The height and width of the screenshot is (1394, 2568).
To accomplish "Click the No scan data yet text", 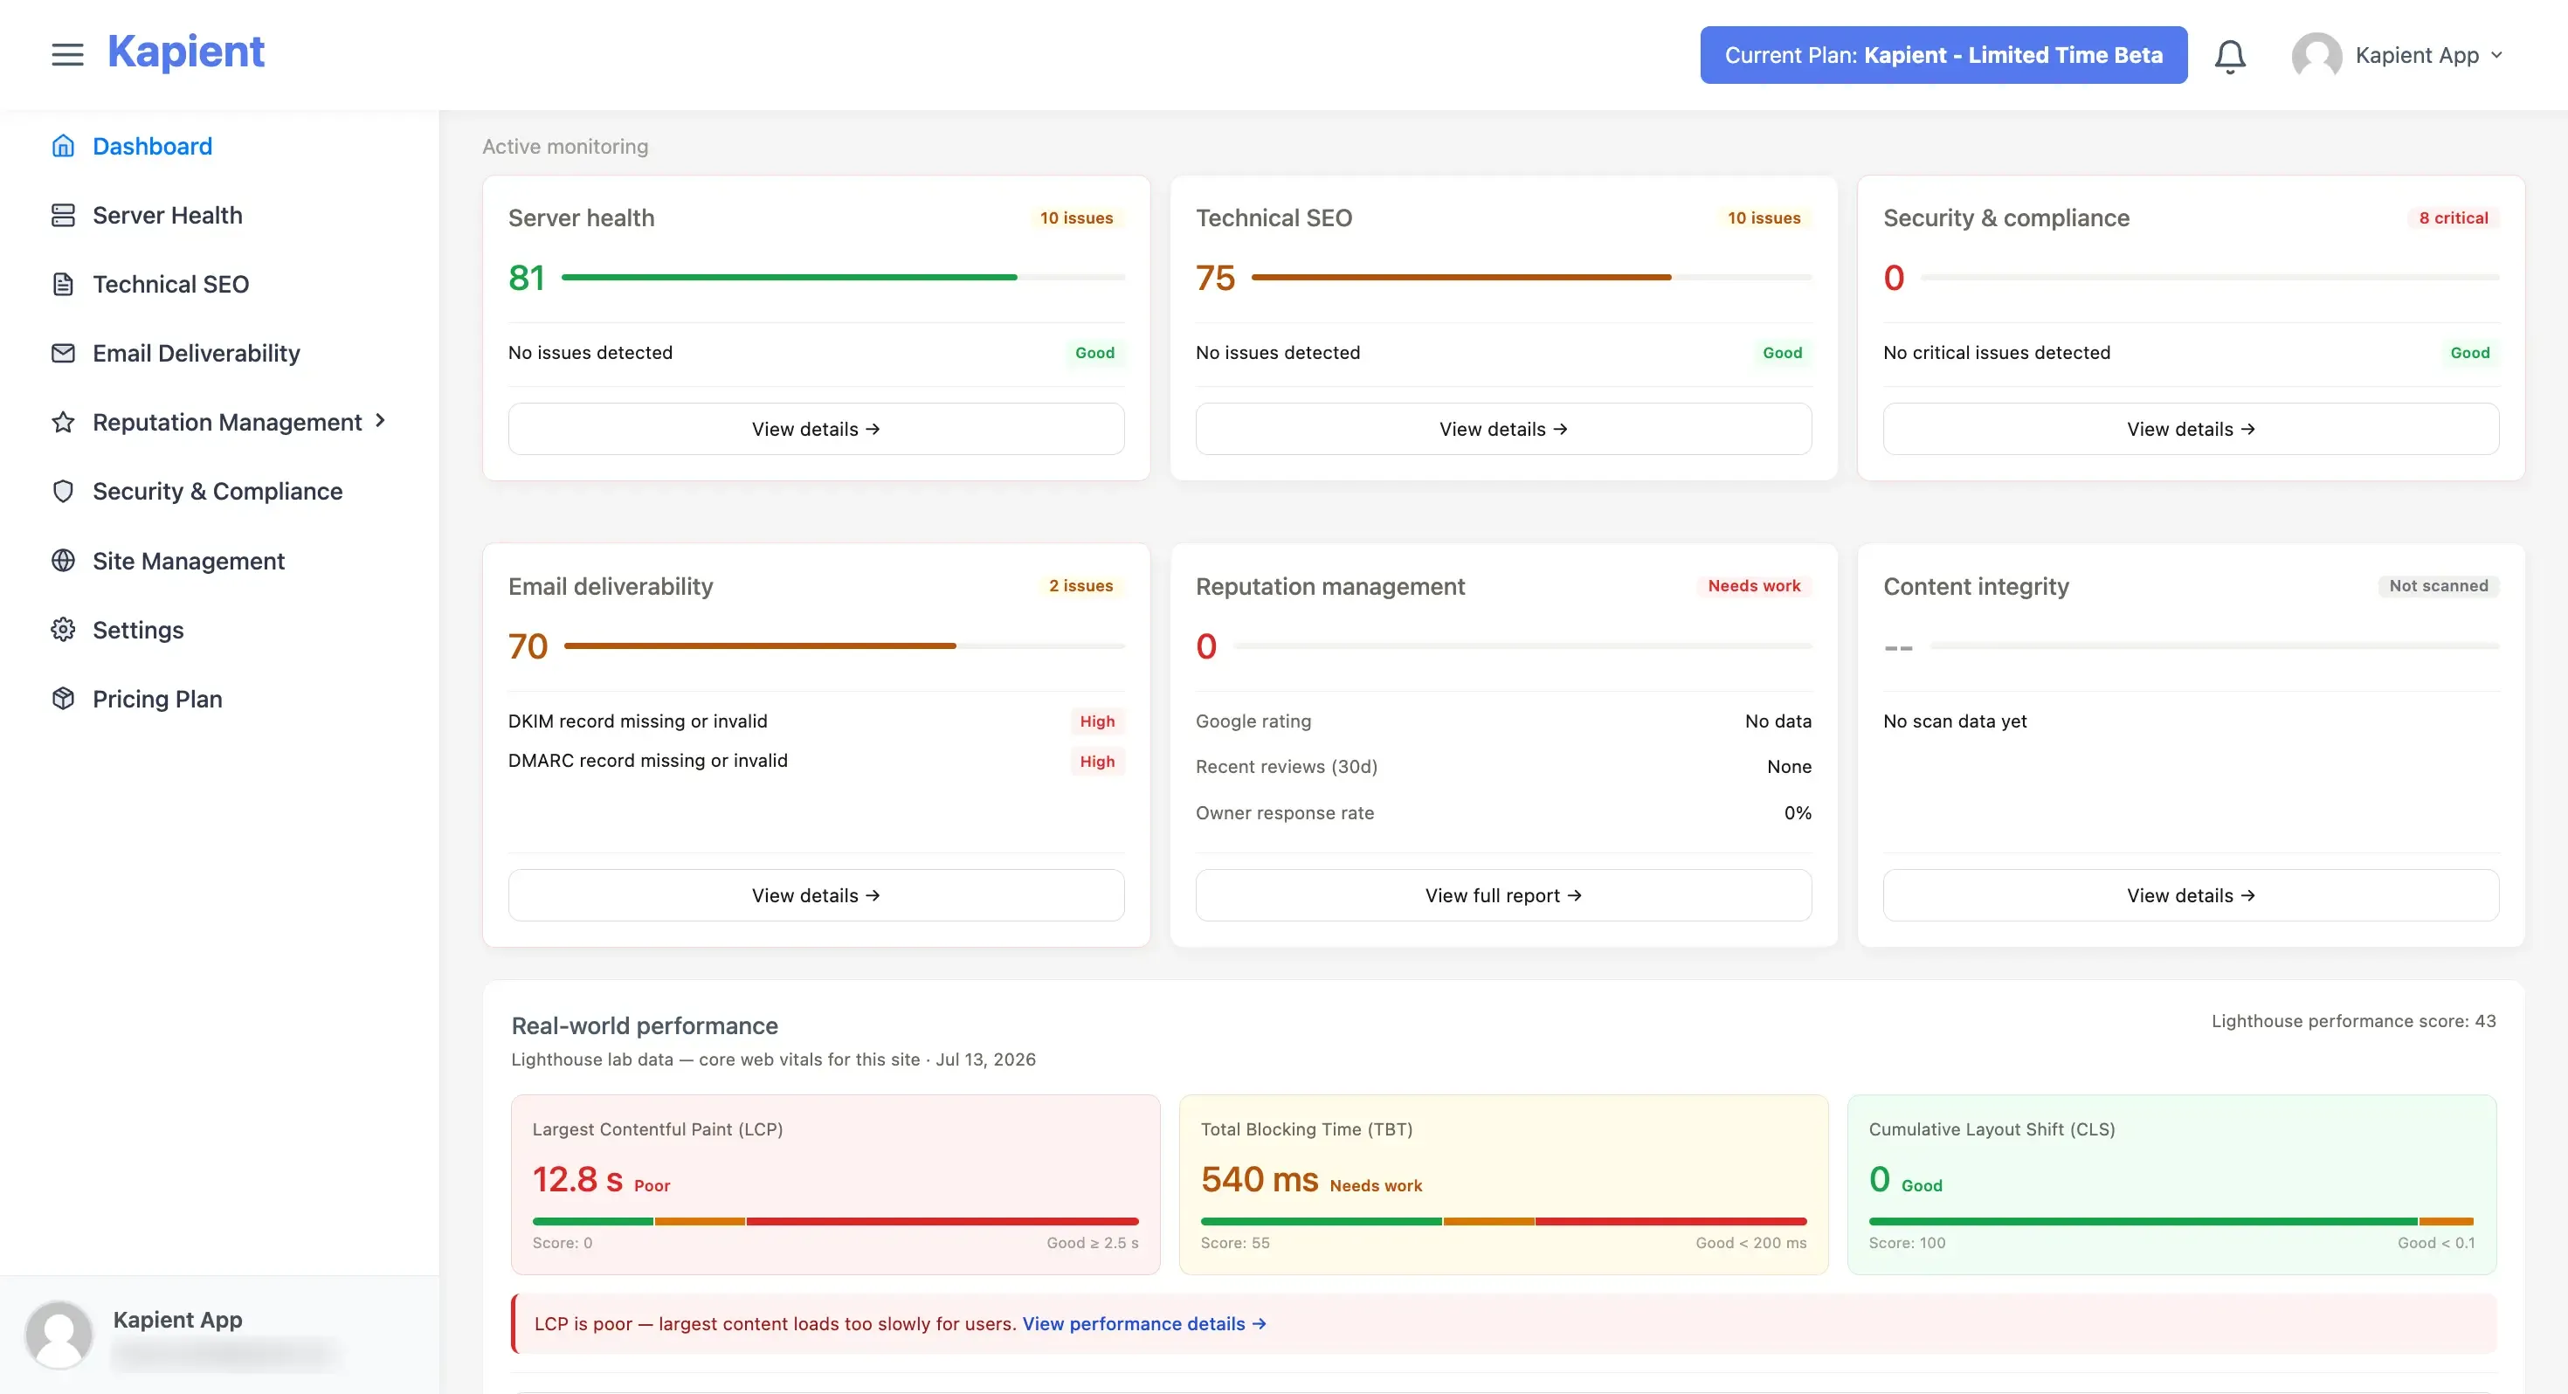I will (x=1955, y=721).
